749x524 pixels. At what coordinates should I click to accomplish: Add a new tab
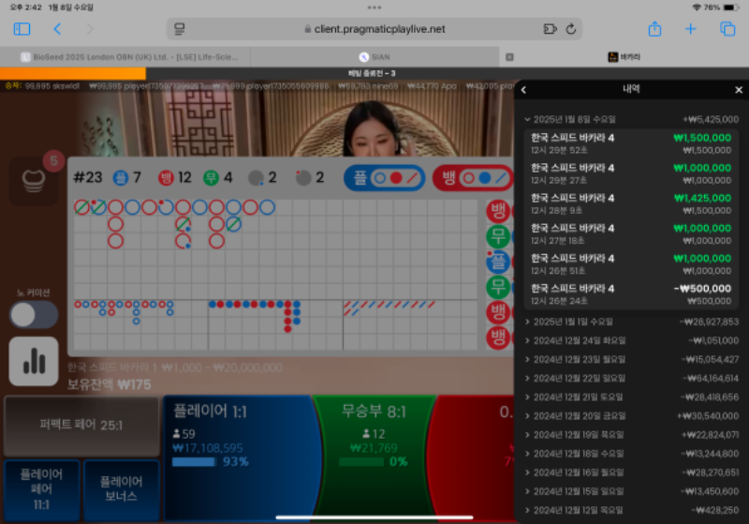pos(690,29)
